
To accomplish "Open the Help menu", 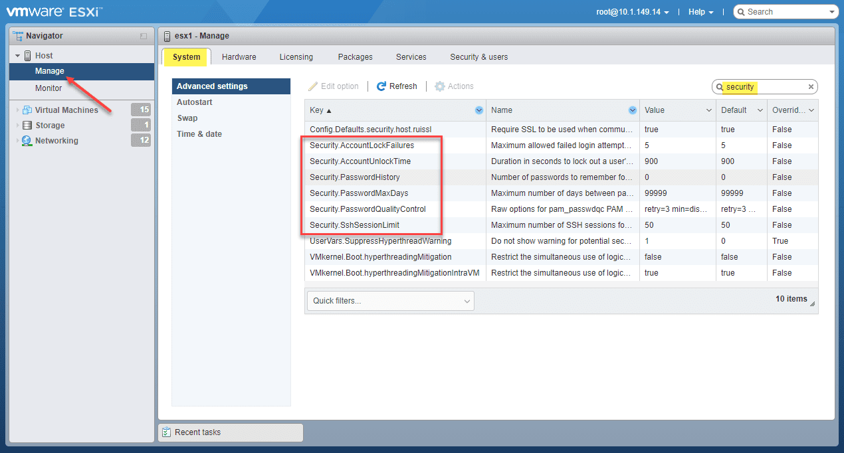I will point(700,12).
